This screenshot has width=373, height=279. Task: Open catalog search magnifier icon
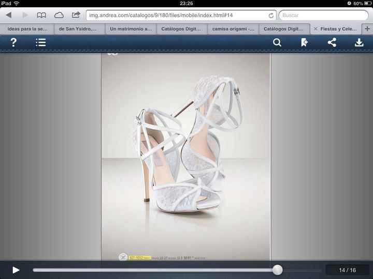277,43
